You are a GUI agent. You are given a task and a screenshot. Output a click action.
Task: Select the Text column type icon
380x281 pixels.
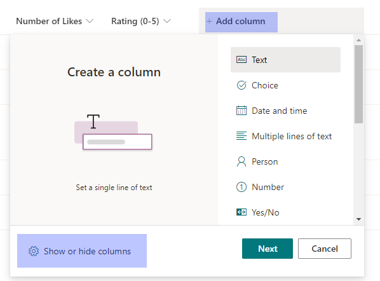(x=241, y=60)
